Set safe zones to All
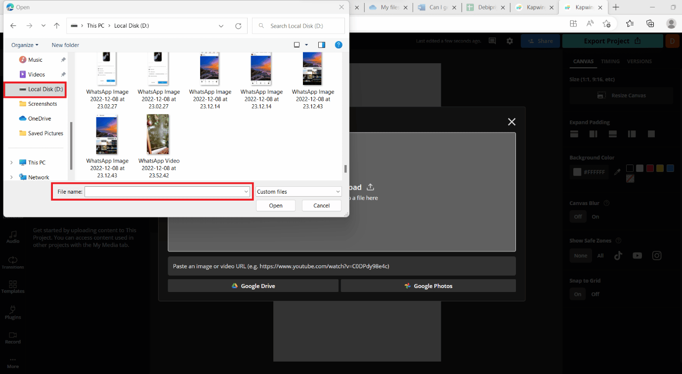Screen dimensions: 682x374 (x=600, y=255)
